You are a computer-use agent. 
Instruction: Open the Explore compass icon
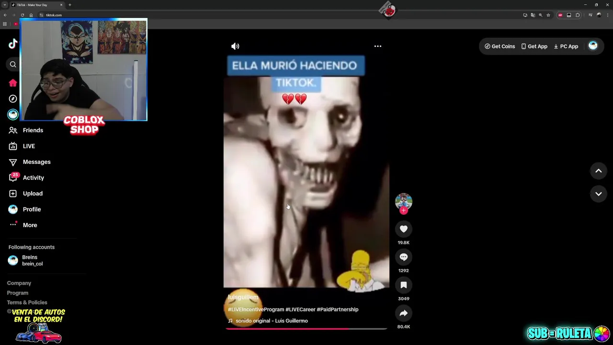[13, 99]
